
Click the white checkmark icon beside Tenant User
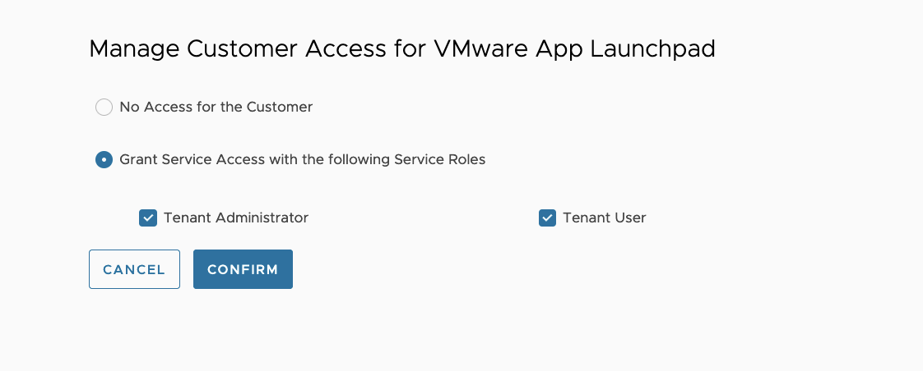(547, 218)
